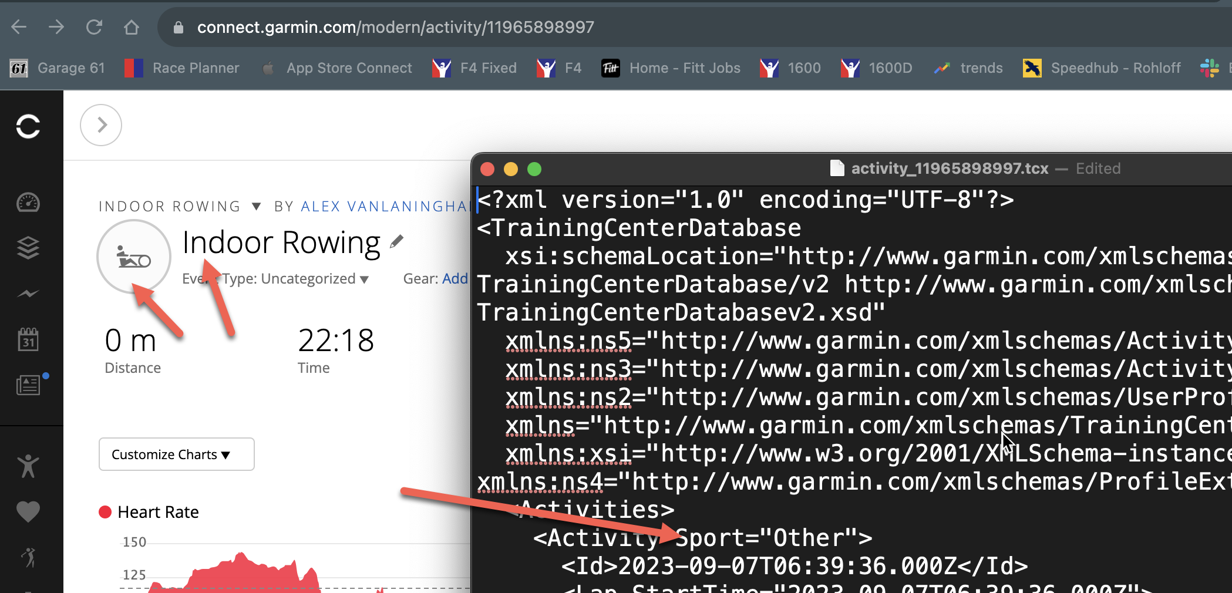
Task: Click the next activity chevron button
Action: coord(101,125)
